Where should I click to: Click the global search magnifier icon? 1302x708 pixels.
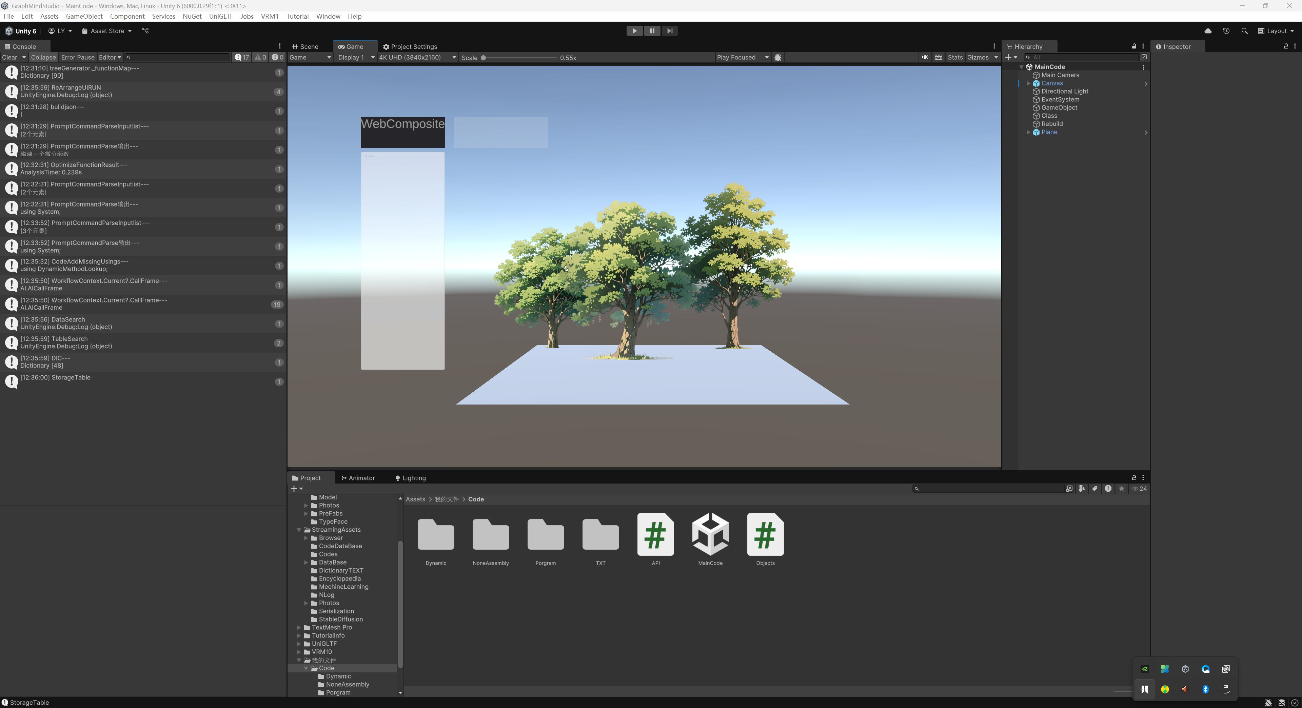point(1244,31)
